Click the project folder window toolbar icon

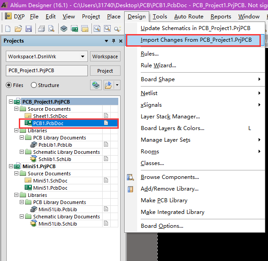(x=85, y=29)
